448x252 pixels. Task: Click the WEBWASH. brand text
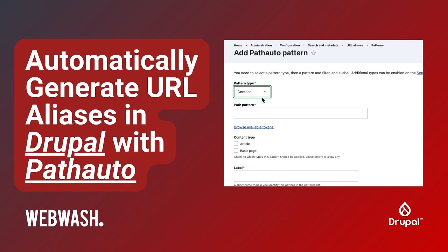click(65, 218)
